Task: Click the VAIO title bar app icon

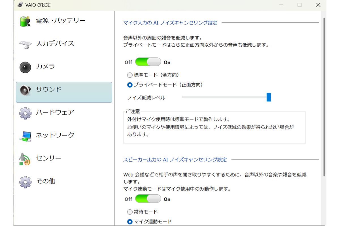Action: (x=20, y=5)
